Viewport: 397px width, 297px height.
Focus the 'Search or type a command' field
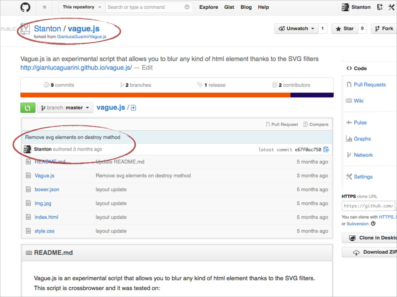point(149,7)
